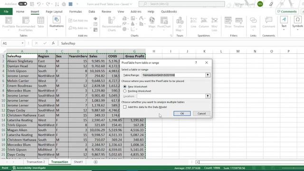
Task: Insert a Maps chart
Action: (152, 22)
